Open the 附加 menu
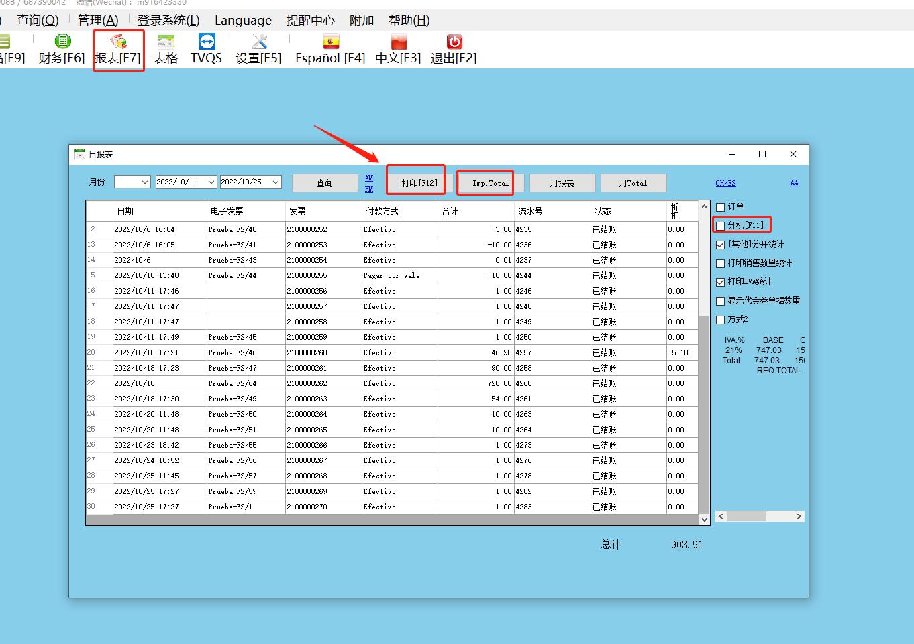The width and height of the screenshot is (914, 644). (x=362, y=20)
